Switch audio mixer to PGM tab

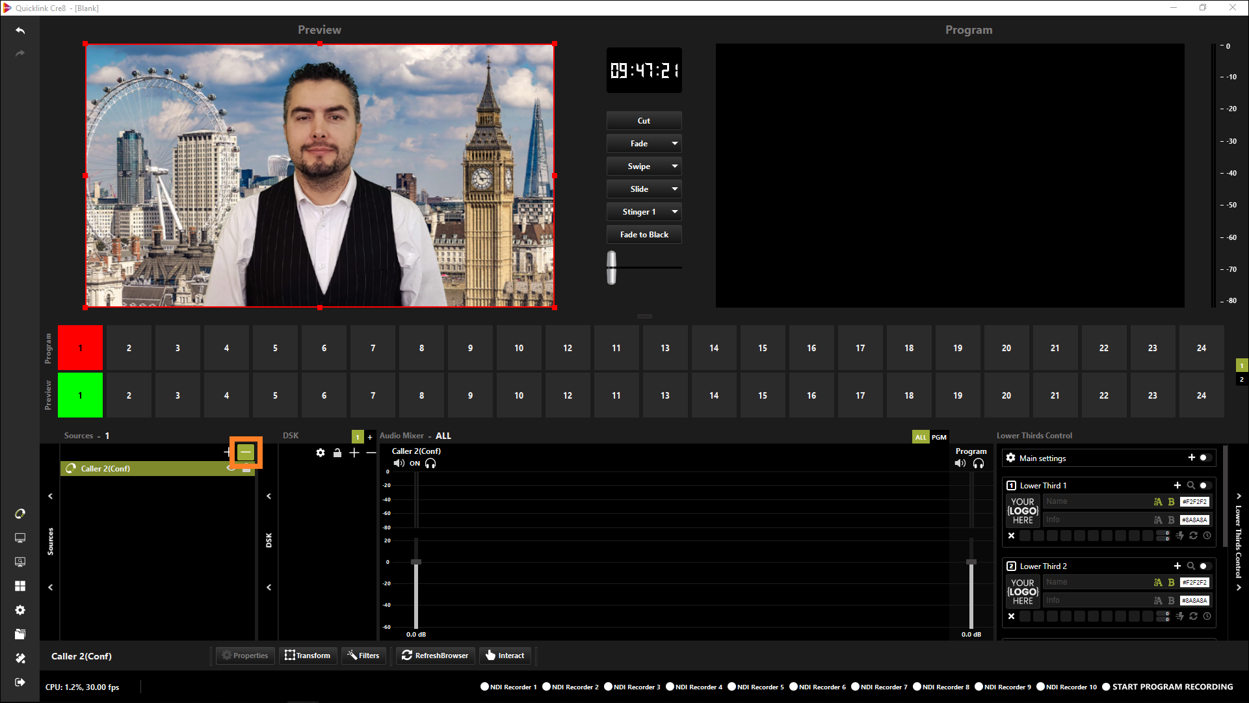pyautogui.click(x=939, y=437)
